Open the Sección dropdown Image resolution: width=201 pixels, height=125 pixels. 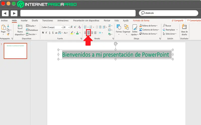pos(31,34)
